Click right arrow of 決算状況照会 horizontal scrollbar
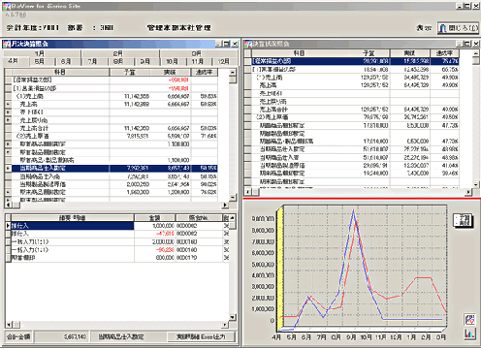The image size is (481, 349). pos(468,192)
